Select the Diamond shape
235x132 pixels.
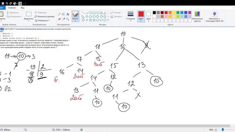pos(87,16)
